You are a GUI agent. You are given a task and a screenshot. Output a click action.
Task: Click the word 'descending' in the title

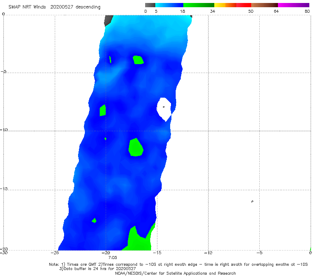[88, 7]
